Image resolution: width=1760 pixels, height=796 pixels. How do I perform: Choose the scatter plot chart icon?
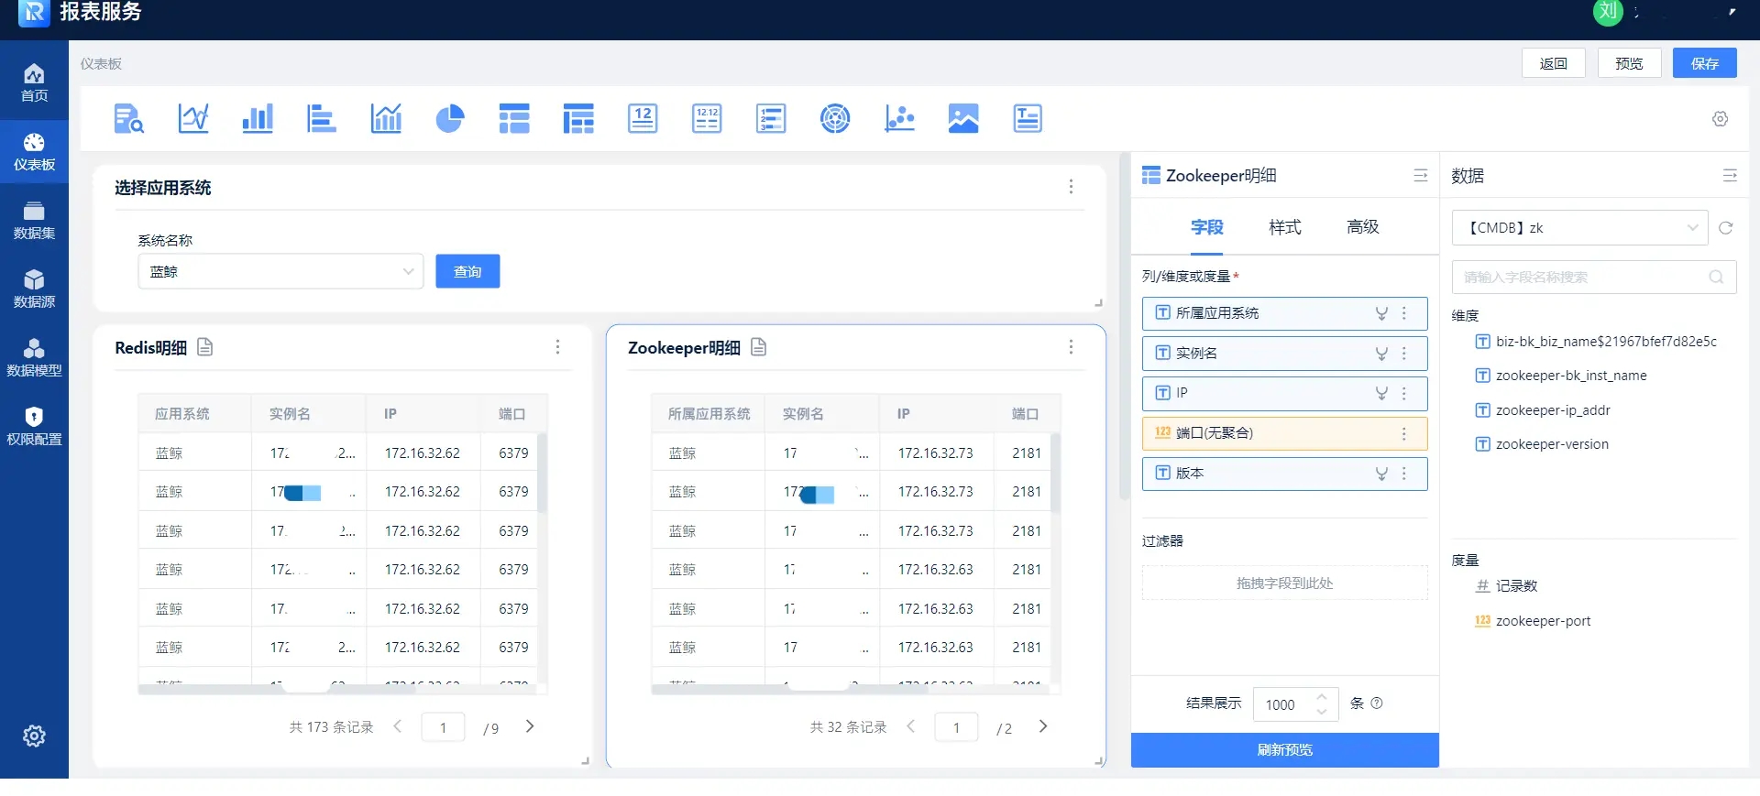click(899, 119)
